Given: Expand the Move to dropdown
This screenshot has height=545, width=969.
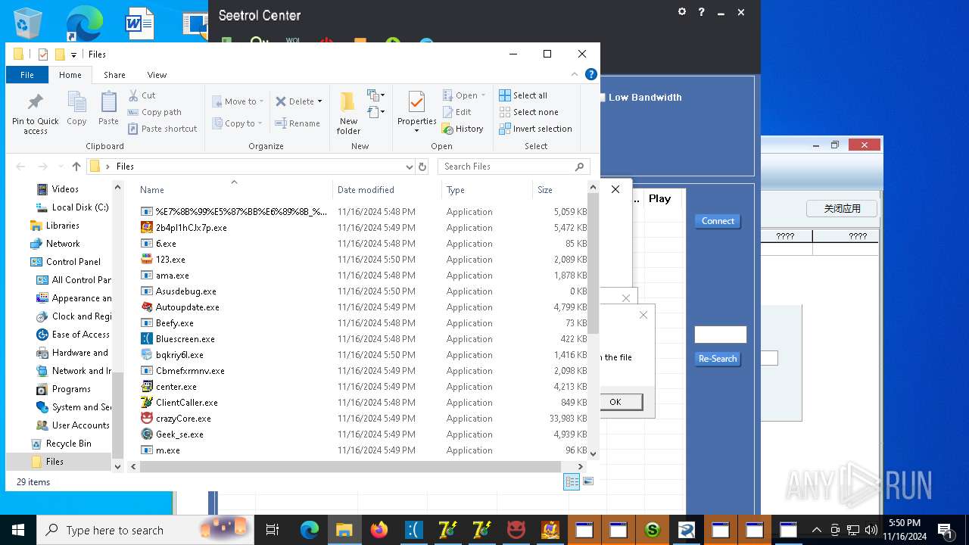Looking at the screenshot, I should pos(262,101).
